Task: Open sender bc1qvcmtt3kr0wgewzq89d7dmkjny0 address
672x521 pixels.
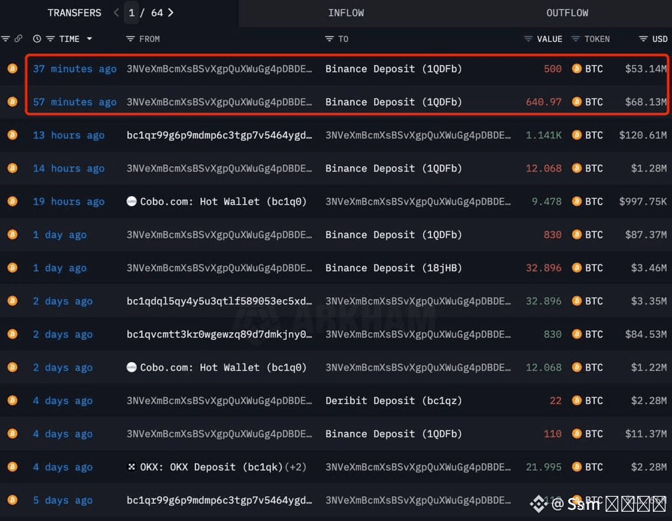Action: coord(219,334)
